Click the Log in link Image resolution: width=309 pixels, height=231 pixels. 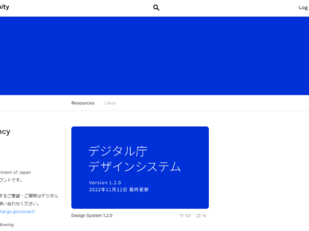click(304, 8)
